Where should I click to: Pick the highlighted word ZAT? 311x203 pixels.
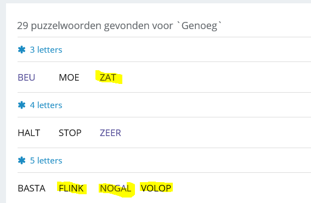(x=108, y=77)
